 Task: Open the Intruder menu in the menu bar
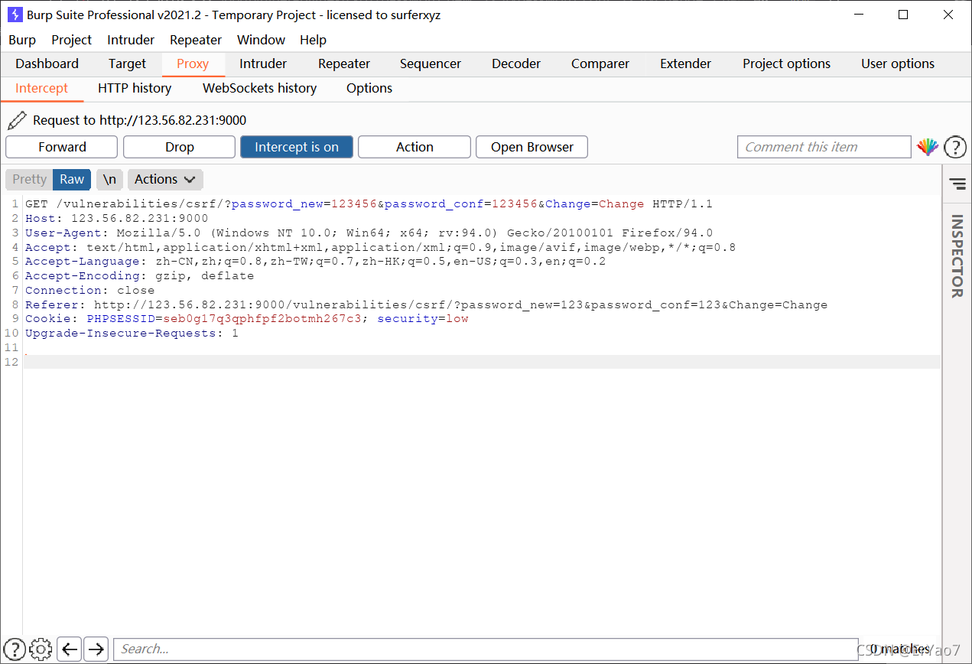131,40
